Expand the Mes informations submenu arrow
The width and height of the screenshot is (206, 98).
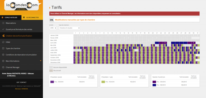(41, 61)
